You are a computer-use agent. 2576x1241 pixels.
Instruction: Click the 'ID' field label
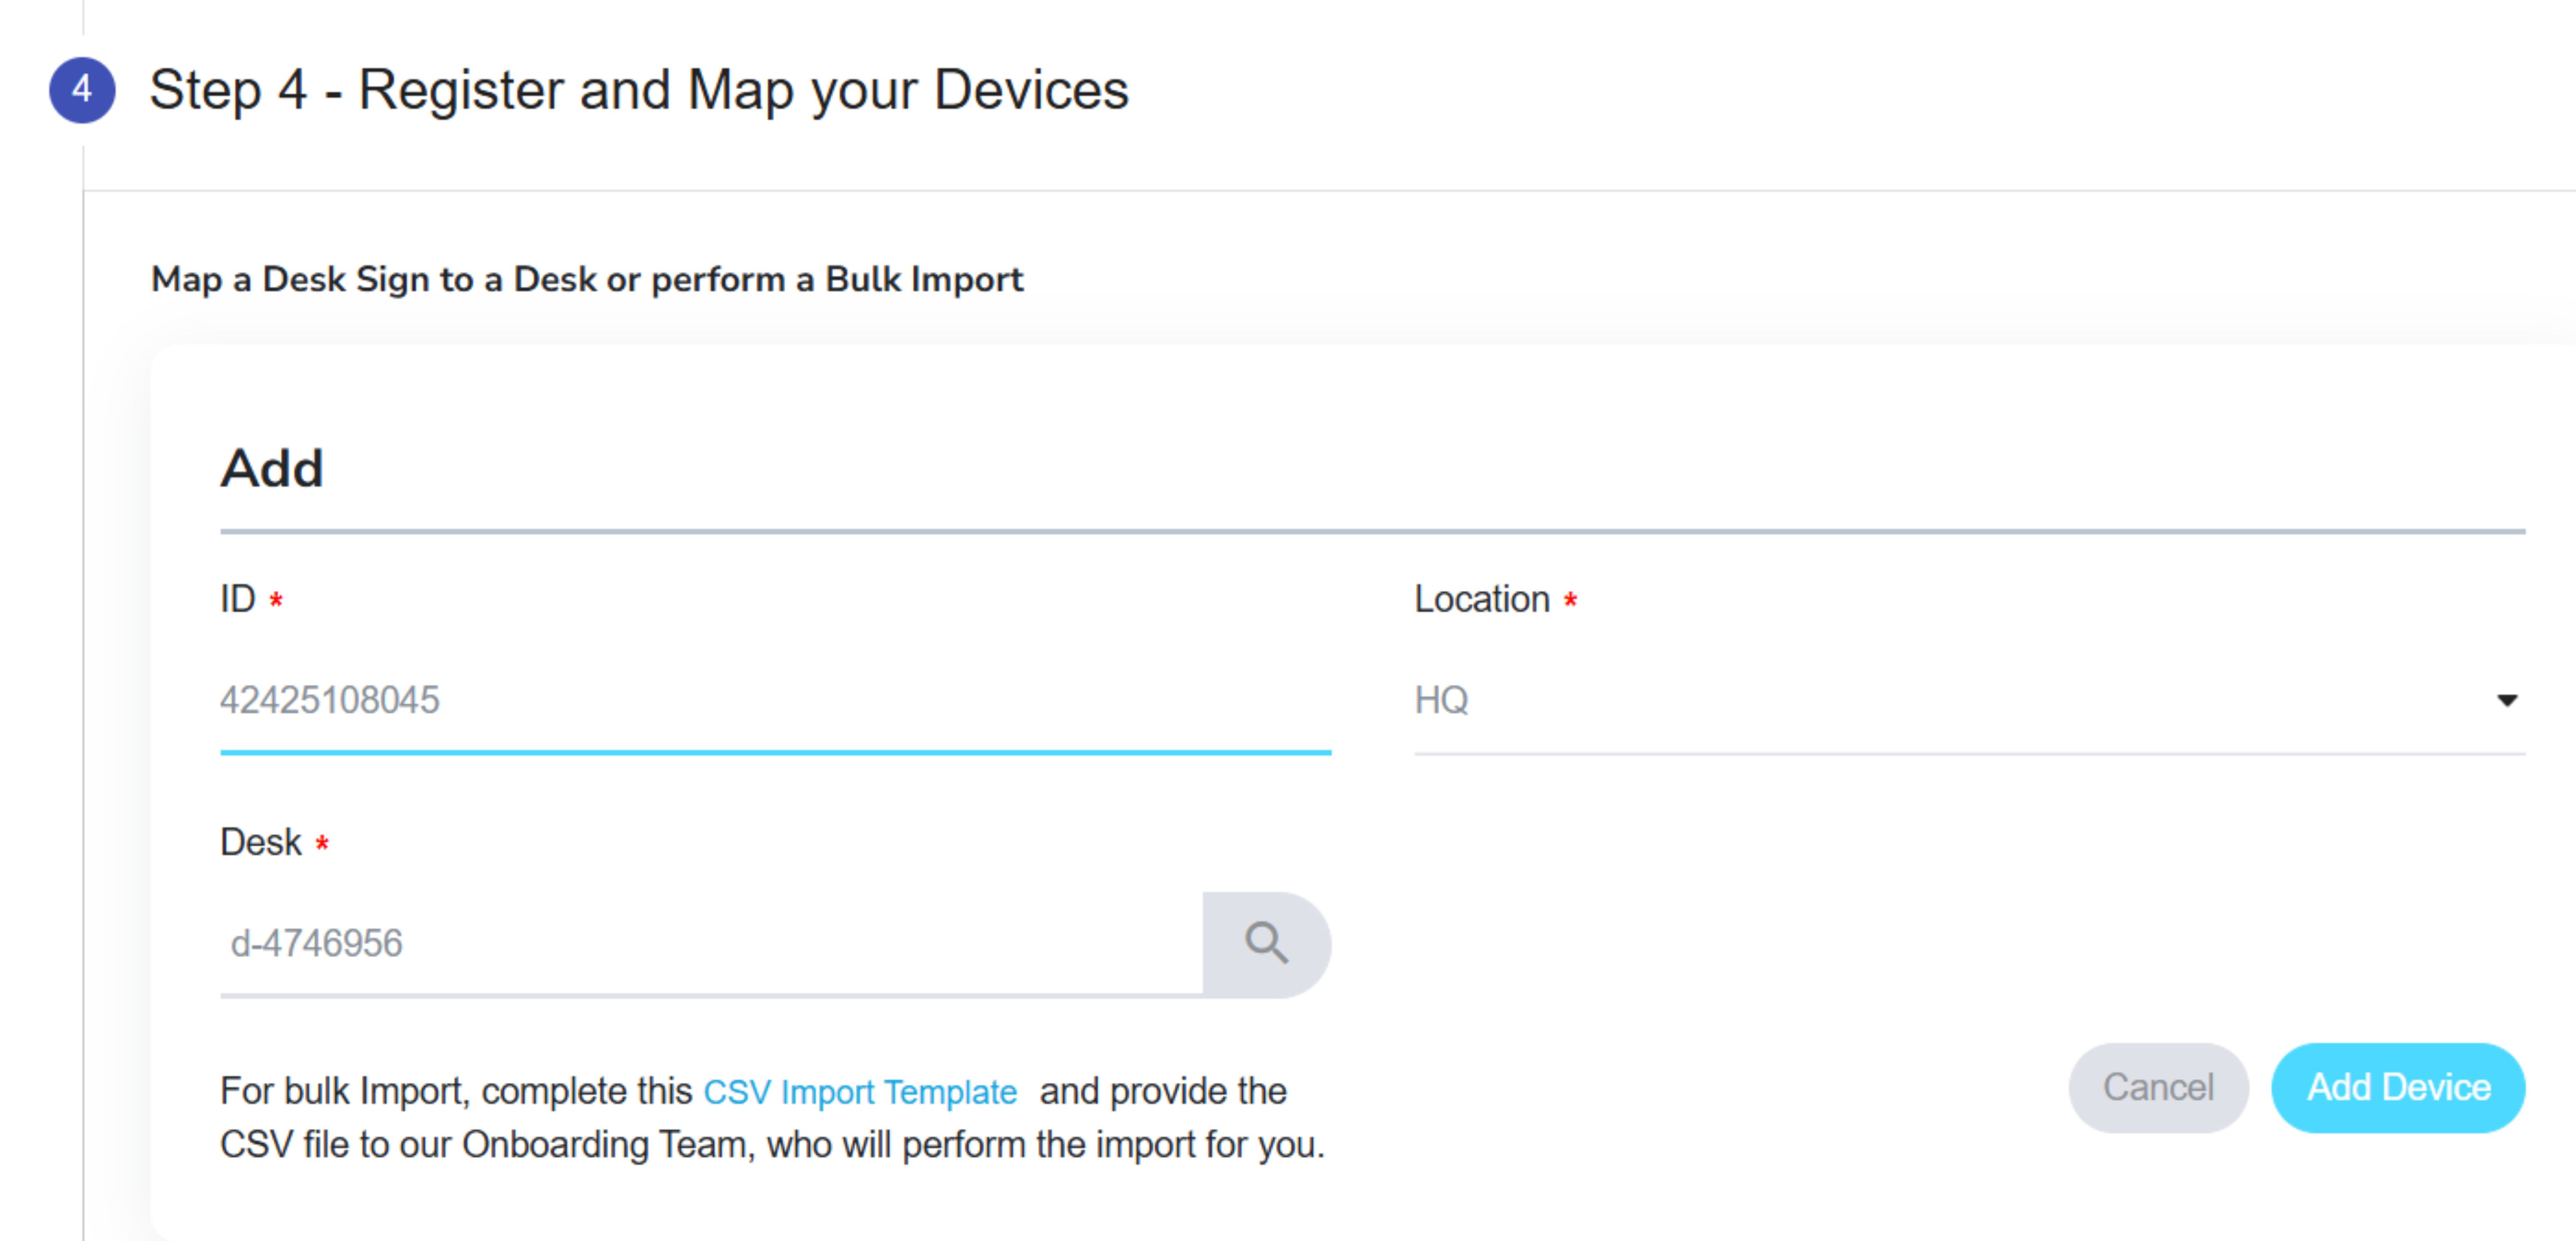point(238,599)
